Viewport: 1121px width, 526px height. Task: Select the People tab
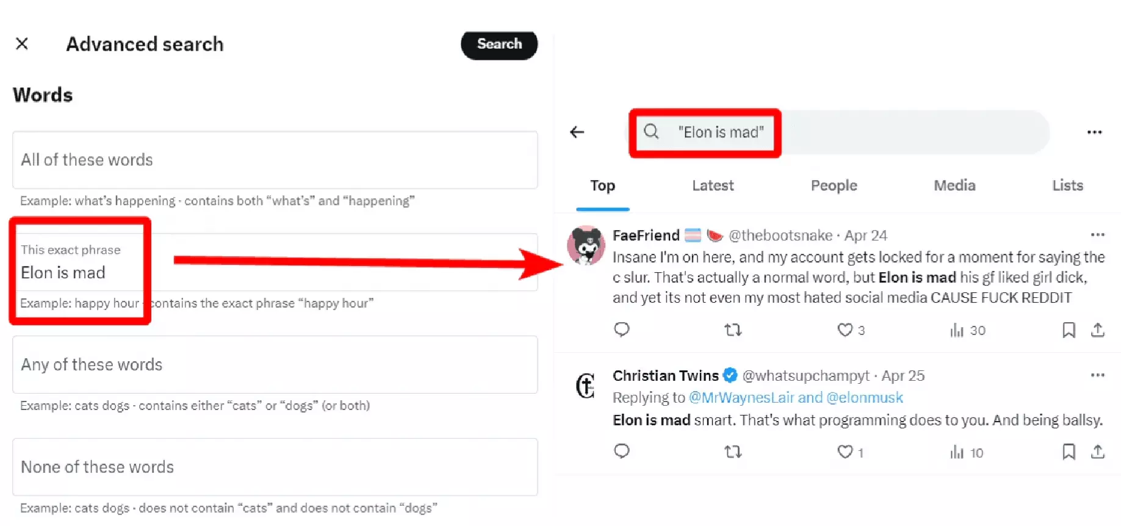click(x=834, y=186)
